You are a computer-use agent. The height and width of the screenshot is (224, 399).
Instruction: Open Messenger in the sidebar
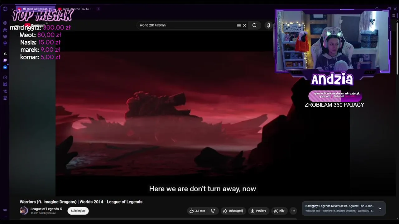5,67
